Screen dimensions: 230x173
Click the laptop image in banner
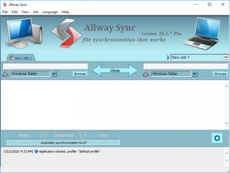pyautogui.click(x=202, y=33)
